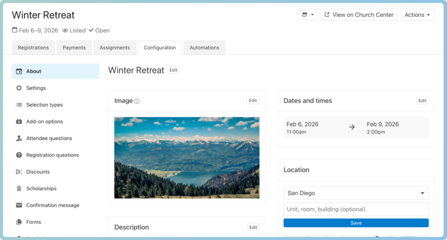Expand the Actions dropdown menu

pyautogui.click(x=417, y=15)
